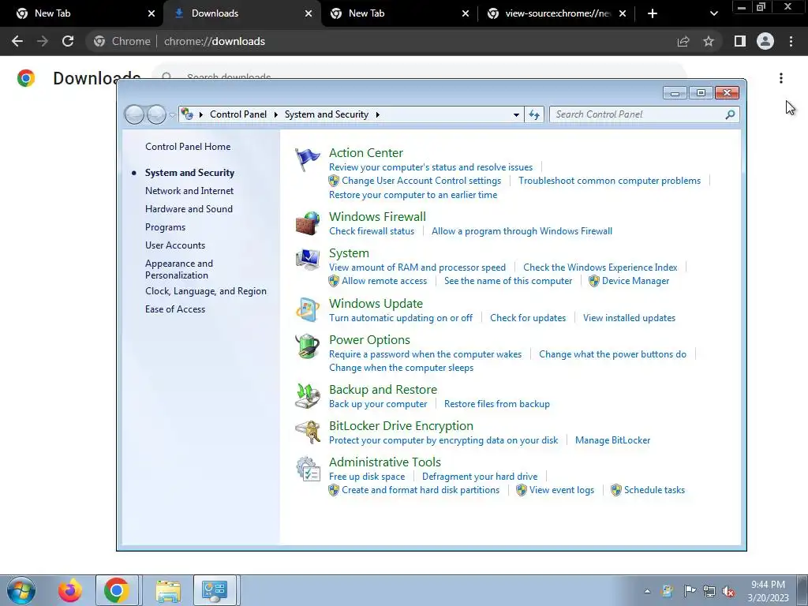This screenshot has width=808, height=606.
Task: Click the muted volume tray icon
Action: pos(728,591)
